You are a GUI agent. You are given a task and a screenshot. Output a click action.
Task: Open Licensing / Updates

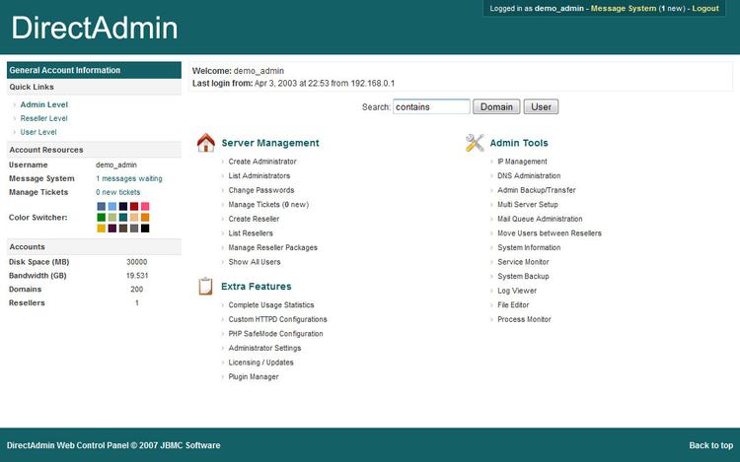click(261, 363)
